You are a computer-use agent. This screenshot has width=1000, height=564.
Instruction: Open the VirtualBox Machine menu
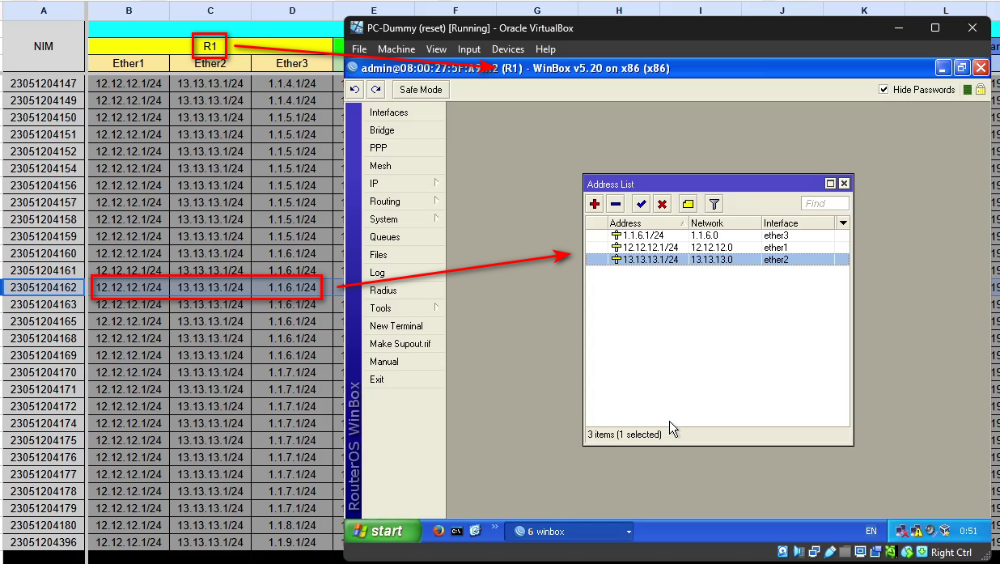pos(396,49)
